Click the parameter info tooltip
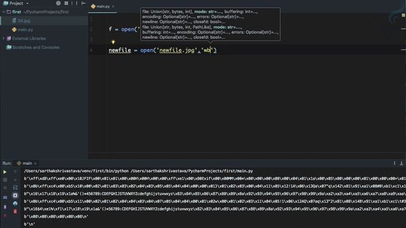 [x=210, y=24]
